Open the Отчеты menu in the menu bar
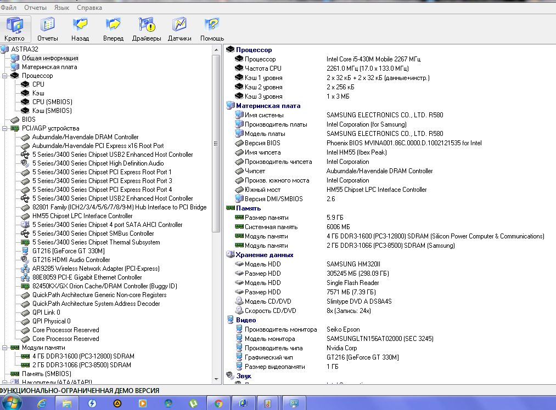The image size is (556, 410). [x=35, y=8]
